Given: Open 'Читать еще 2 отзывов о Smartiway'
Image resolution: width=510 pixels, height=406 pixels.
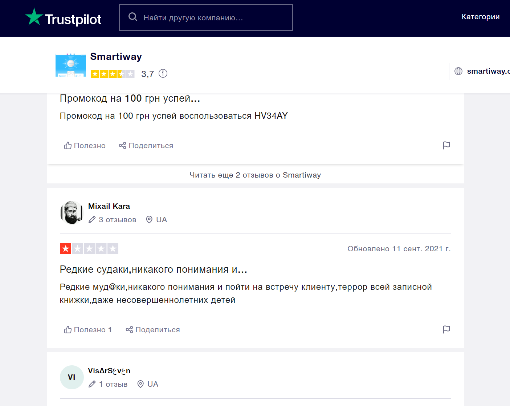Looking at the screenshot, I should [x=255, y=175].
